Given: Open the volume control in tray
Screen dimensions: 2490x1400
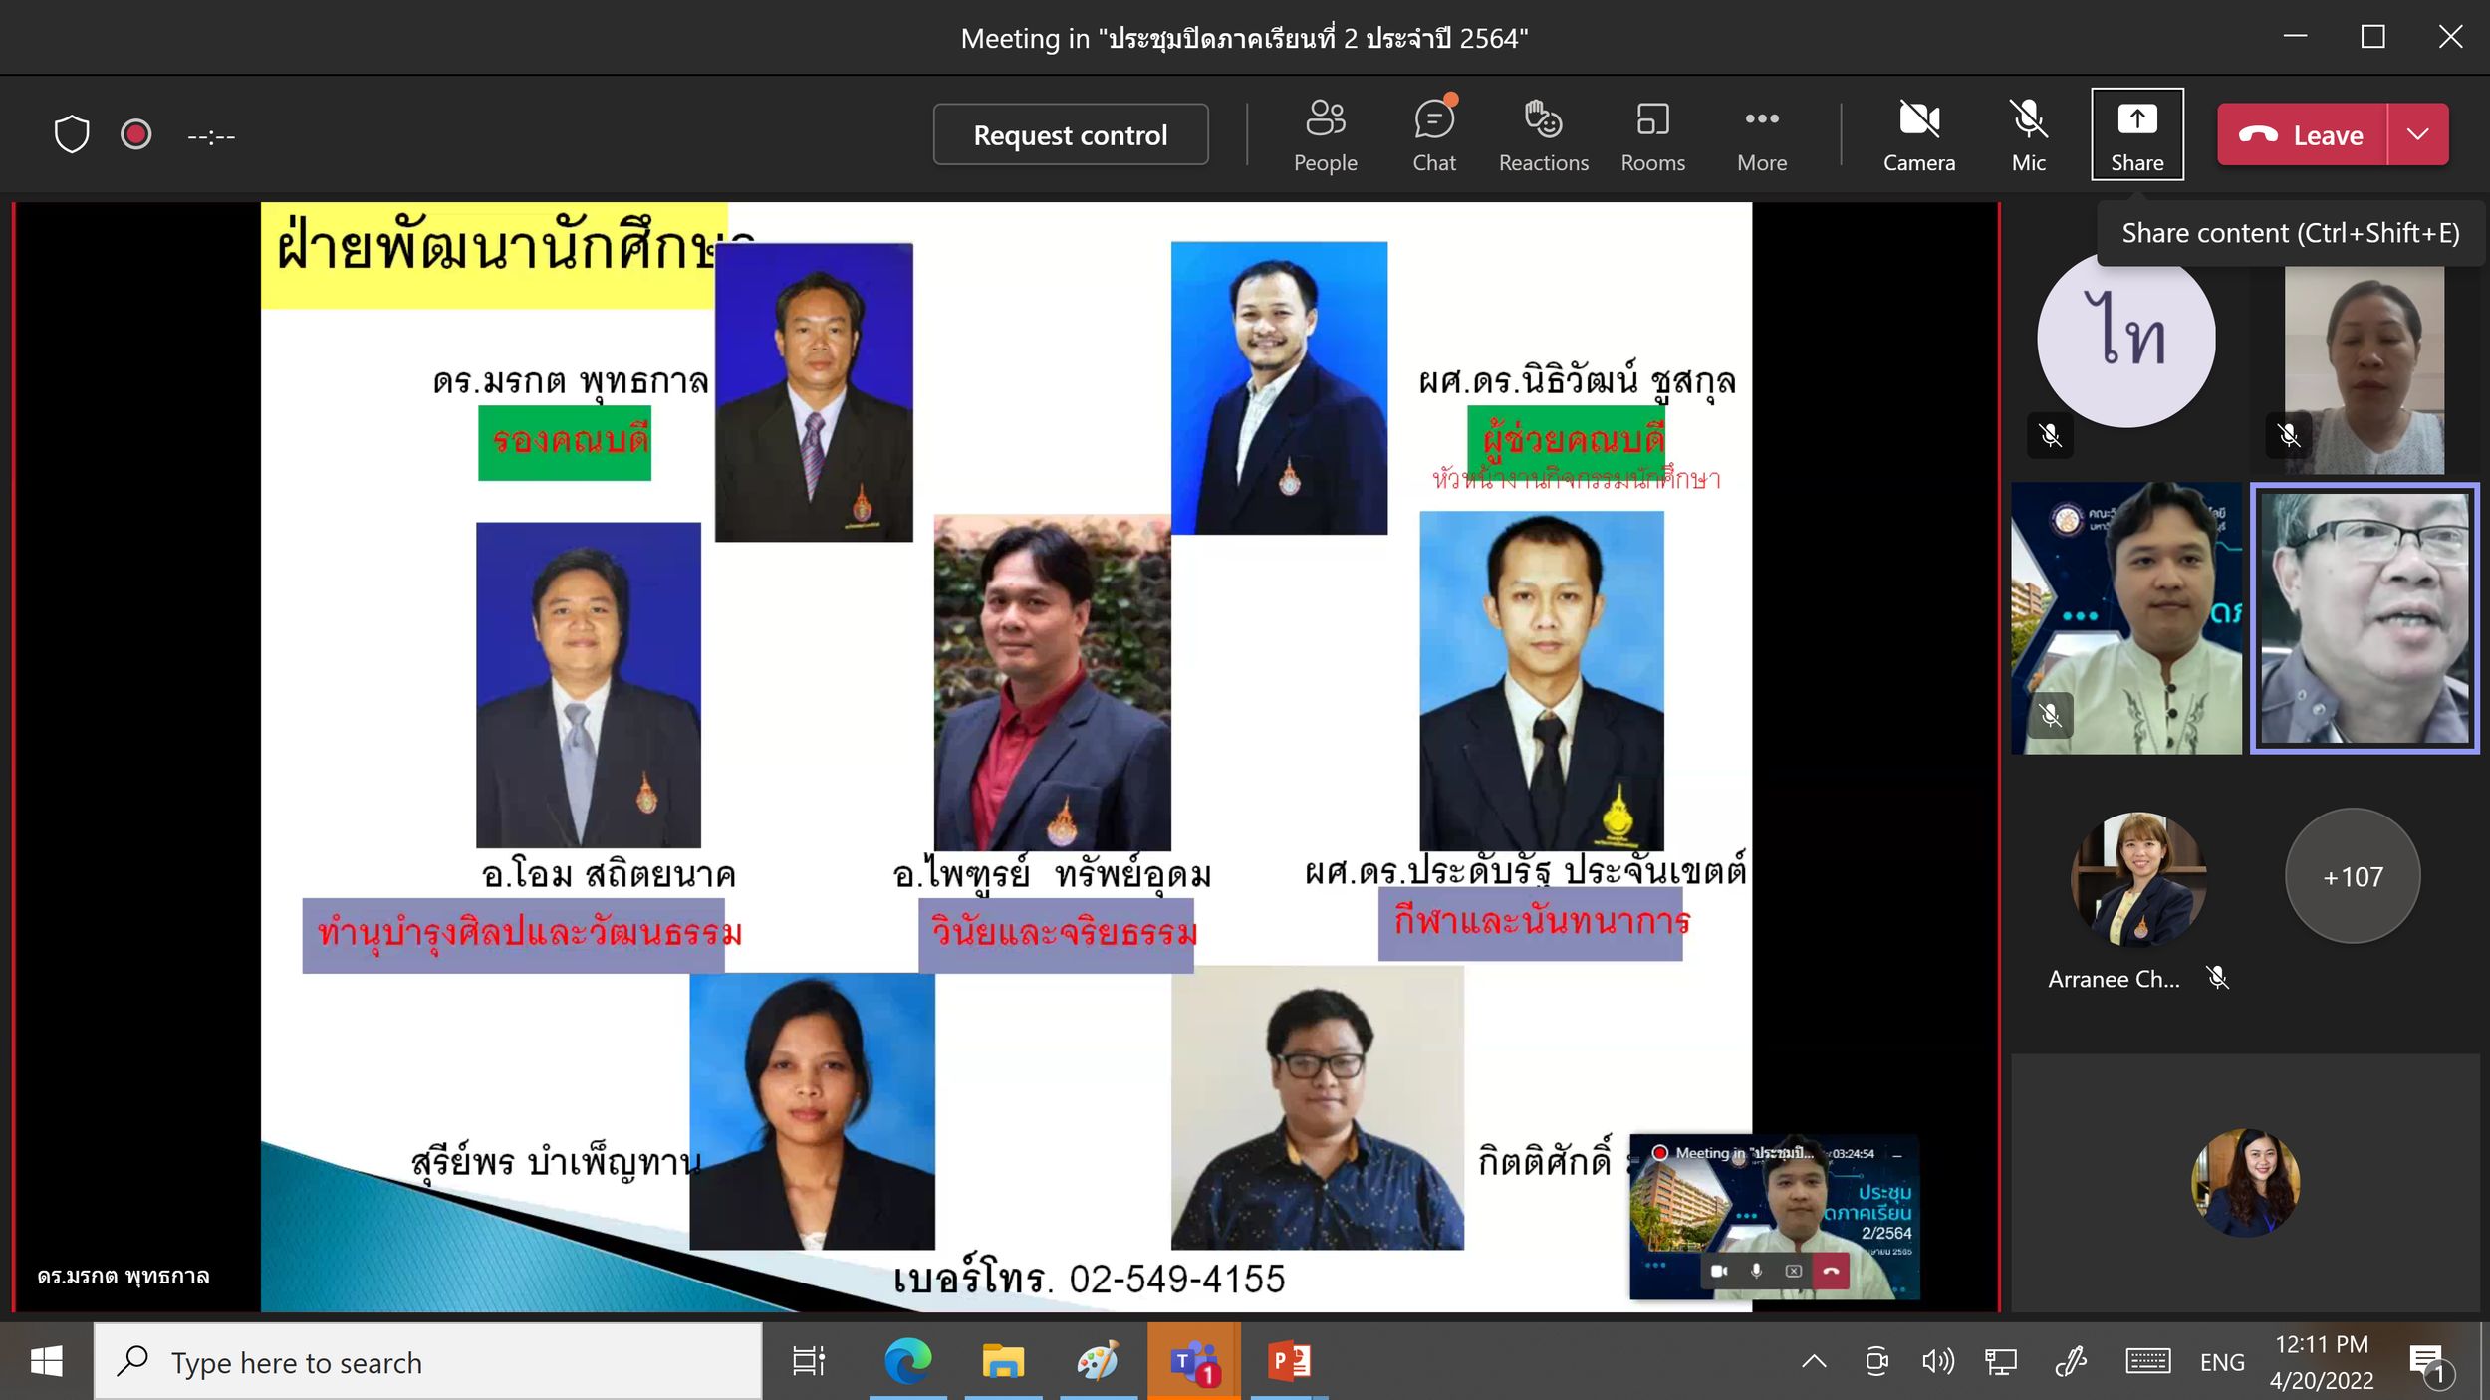Looking at the screenshot, I should click(x=1937, y=1362).
